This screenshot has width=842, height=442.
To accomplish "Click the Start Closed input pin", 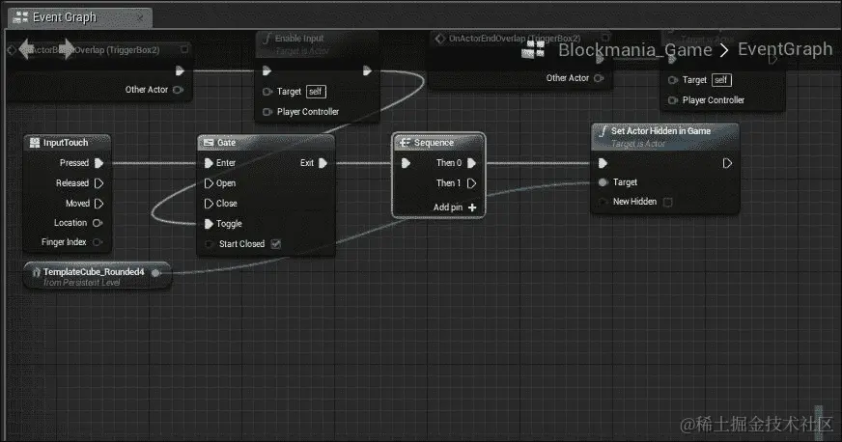I will pos(209,244).
